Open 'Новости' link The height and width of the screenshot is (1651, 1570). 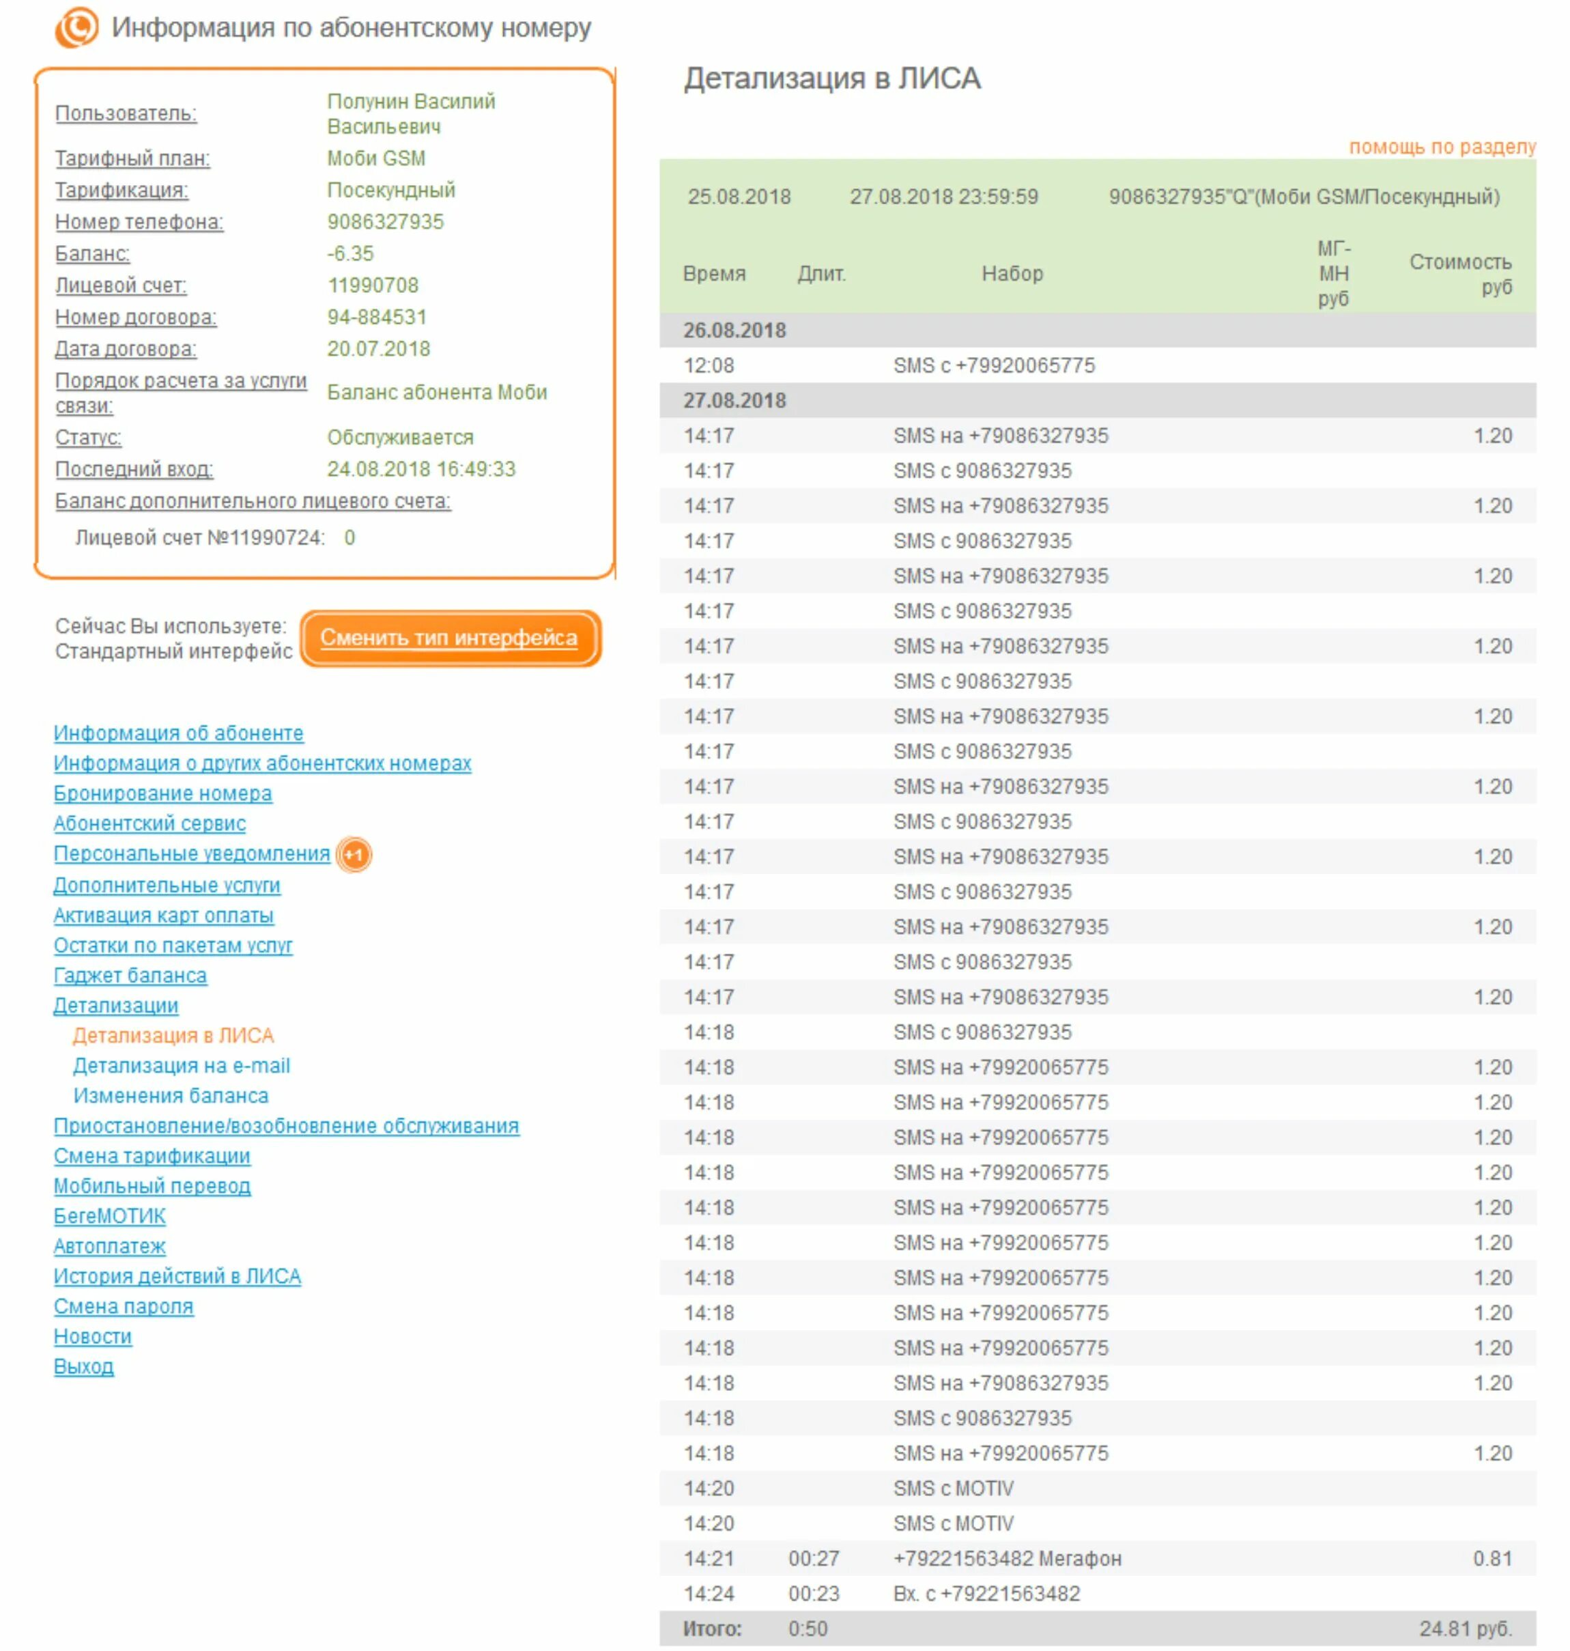pyautogui.click(x=92, y=1337)
